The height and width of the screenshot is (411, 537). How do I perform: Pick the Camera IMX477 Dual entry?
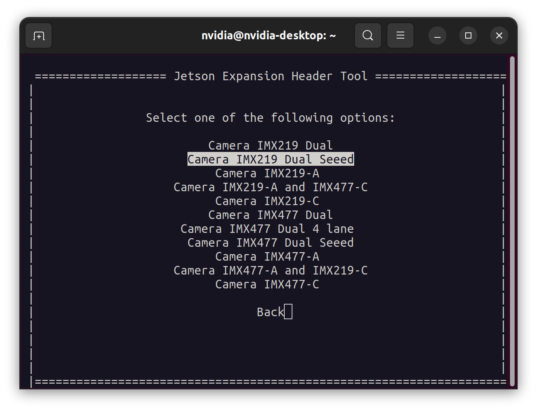270,215
